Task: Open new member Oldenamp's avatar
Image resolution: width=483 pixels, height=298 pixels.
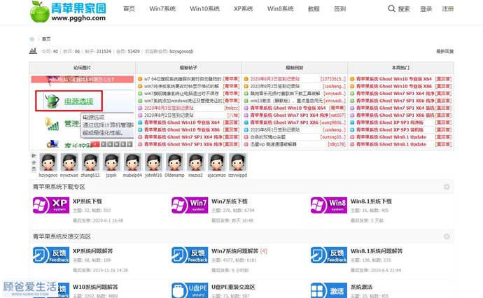Action: (x=175, y=162)
